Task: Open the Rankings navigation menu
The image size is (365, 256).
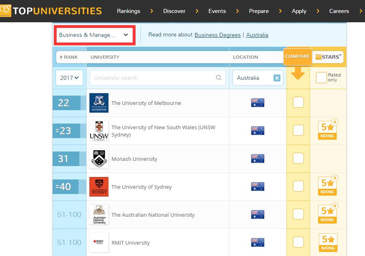Action: (128, 11)
